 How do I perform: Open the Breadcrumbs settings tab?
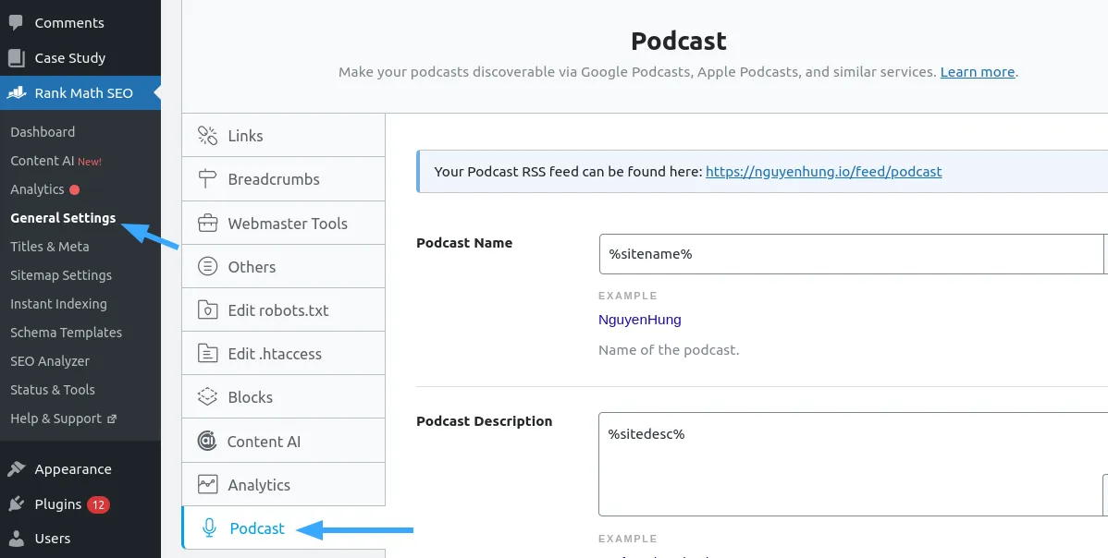coord(283,179)
